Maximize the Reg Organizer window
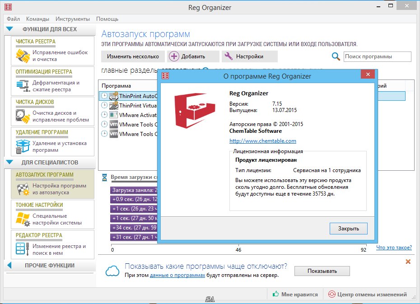The image size is (420, 304). click(x=391, y=5)
